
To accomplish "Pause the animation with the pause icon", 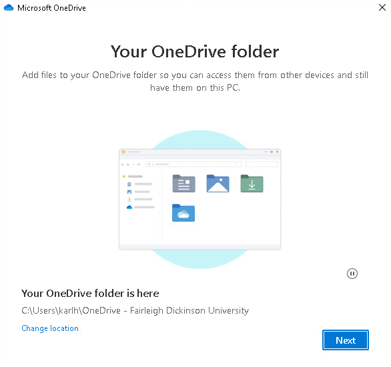I will click(352, 274).
